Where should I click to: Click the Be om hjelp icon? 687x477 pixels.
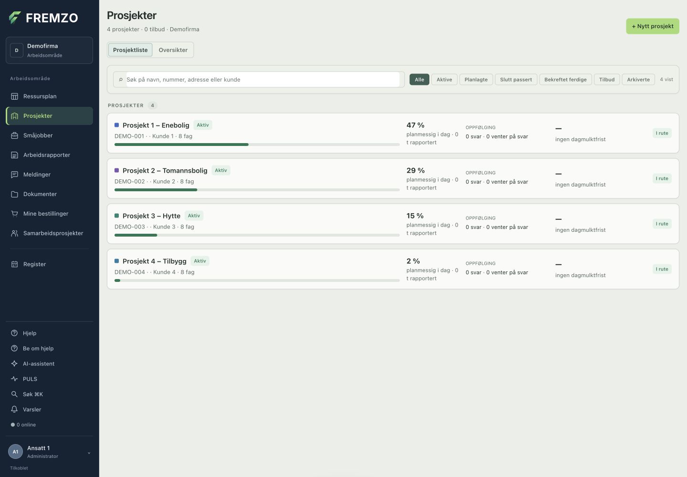pos(14,348)
